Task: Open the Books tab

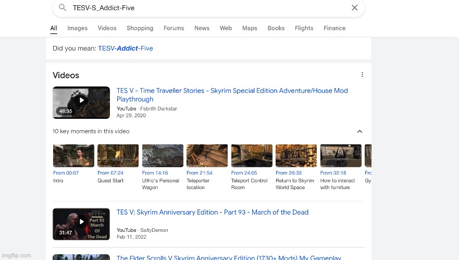Action: coord(276,28)
